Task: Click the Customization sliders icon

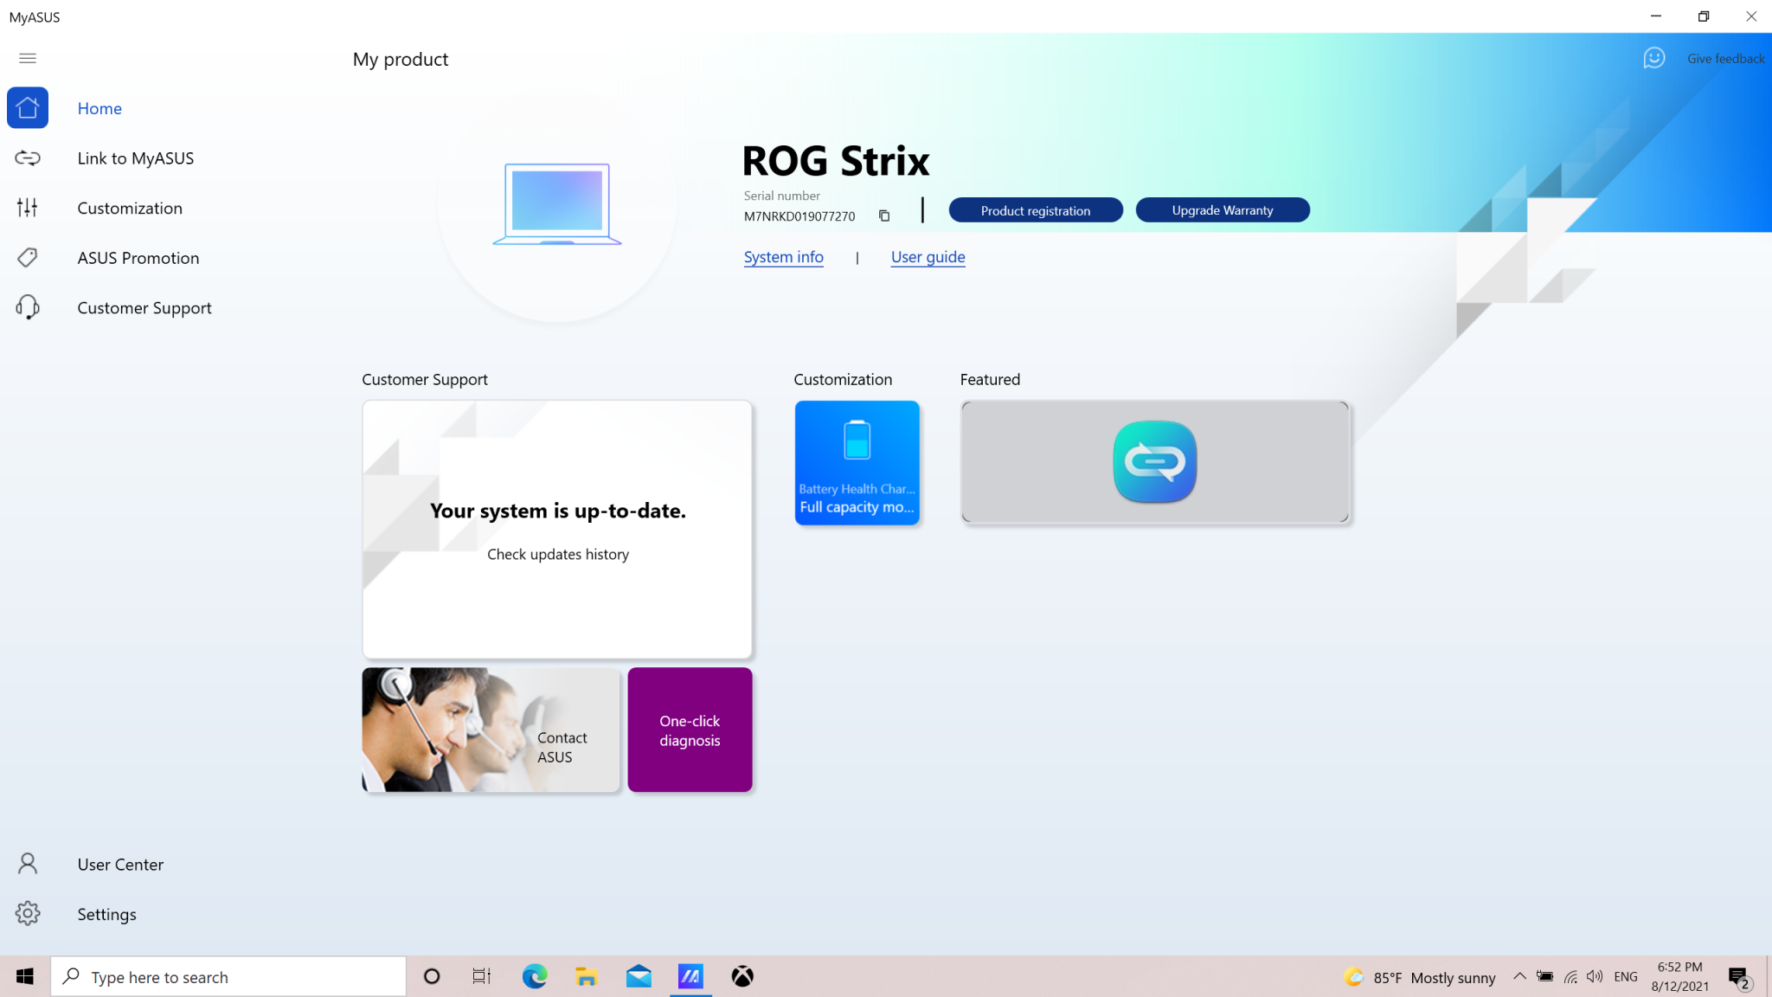Action: (28, 208)
